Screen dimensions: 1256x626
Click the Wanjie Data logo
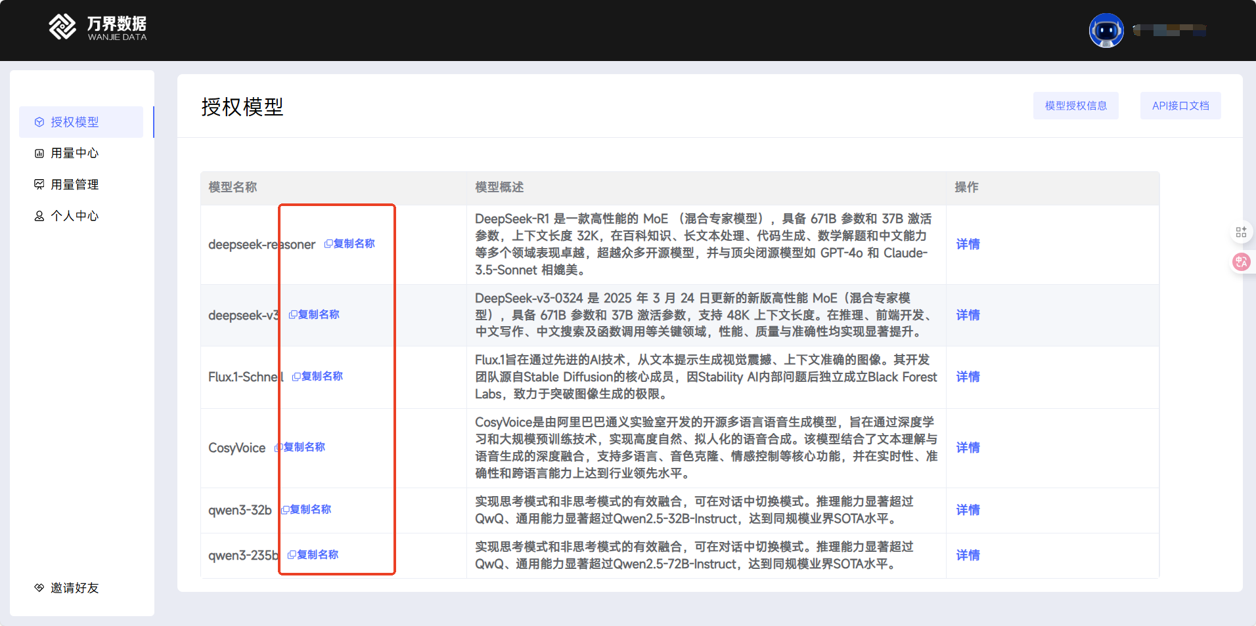click(98, 28)
